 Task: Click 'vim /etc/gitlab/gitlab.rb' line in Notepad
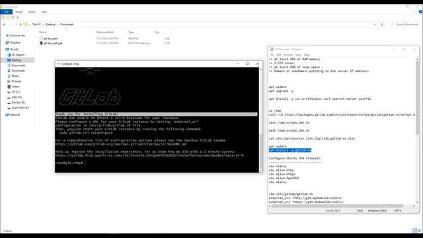click(291, 194)
